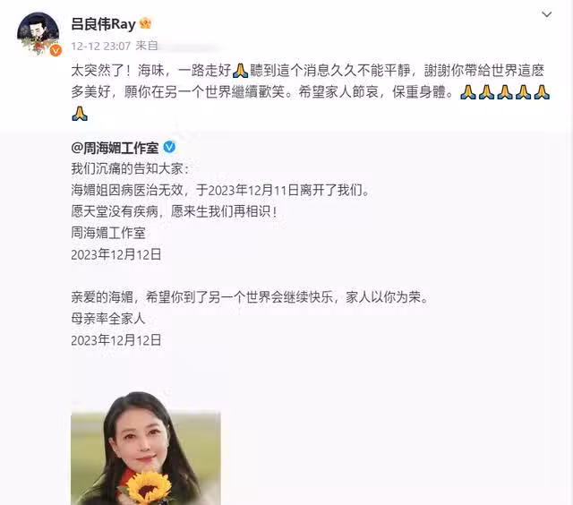Click praying hands emoji after 一路走好

[x=240, y=71]
